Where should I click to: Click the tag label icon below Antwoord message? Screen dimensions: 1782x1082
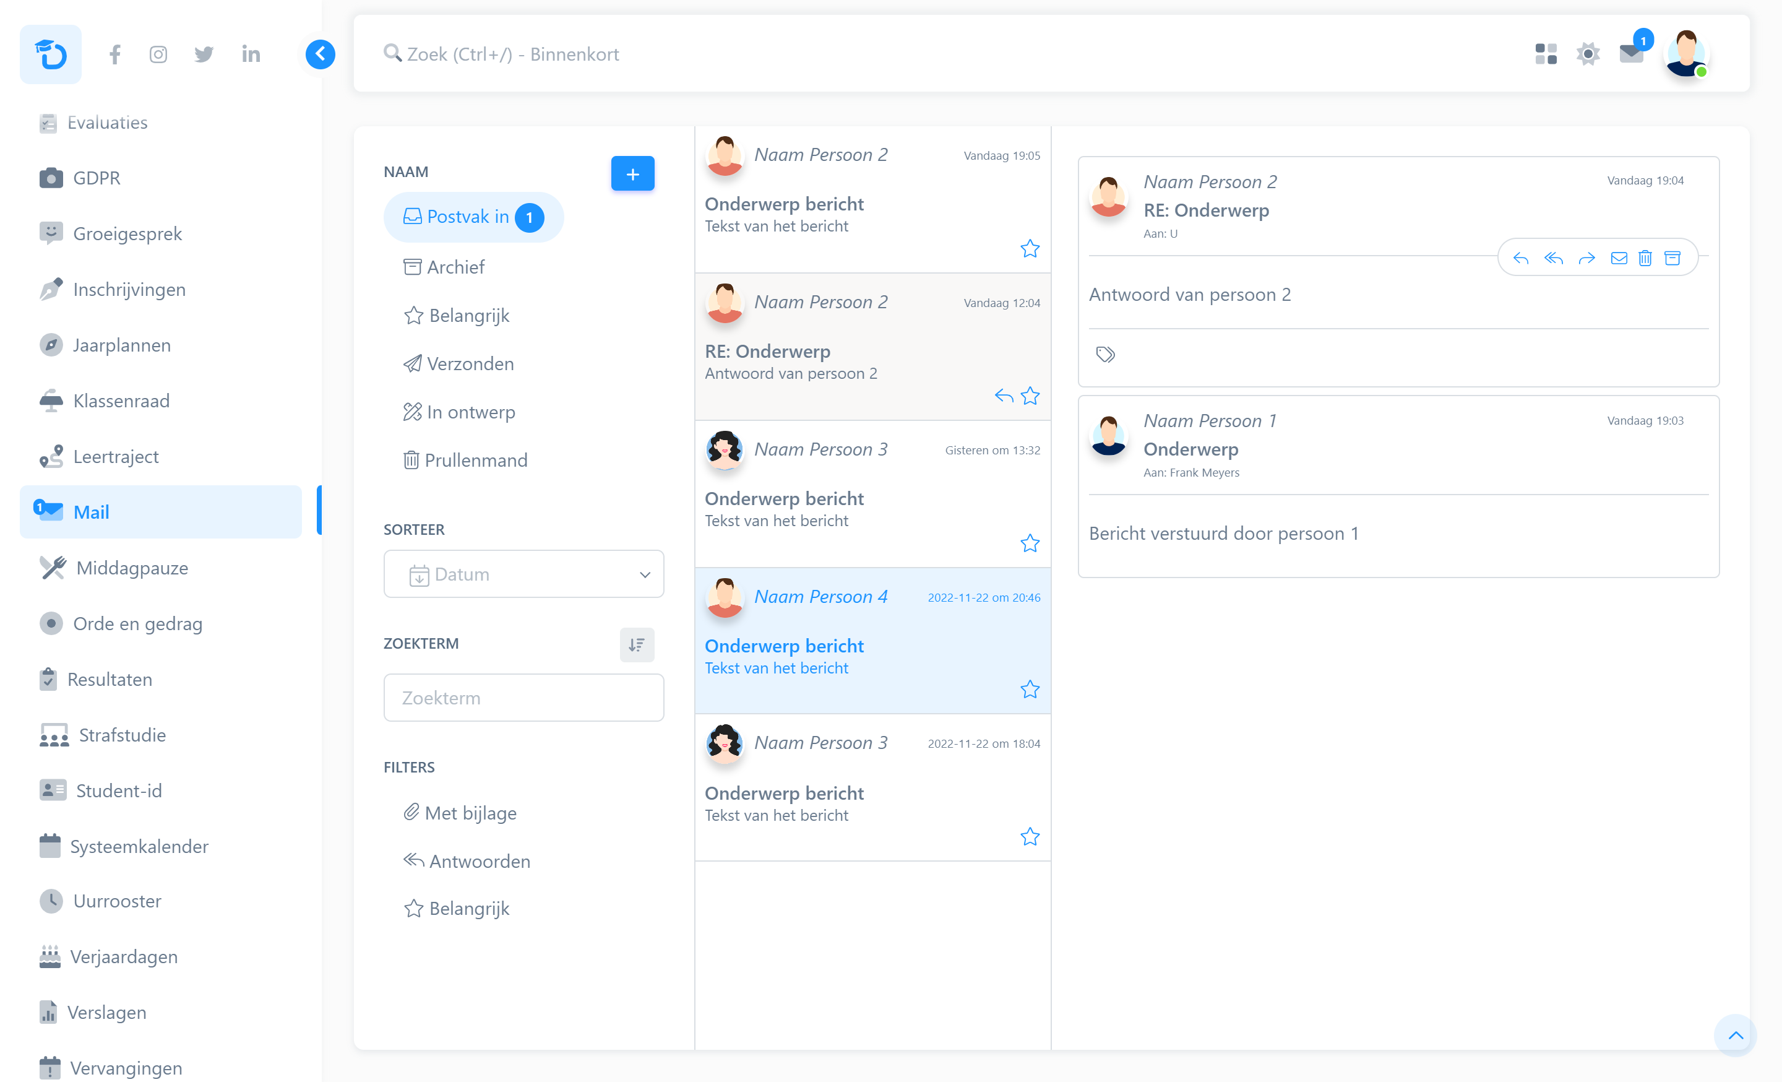click(x=1105, y=355)
